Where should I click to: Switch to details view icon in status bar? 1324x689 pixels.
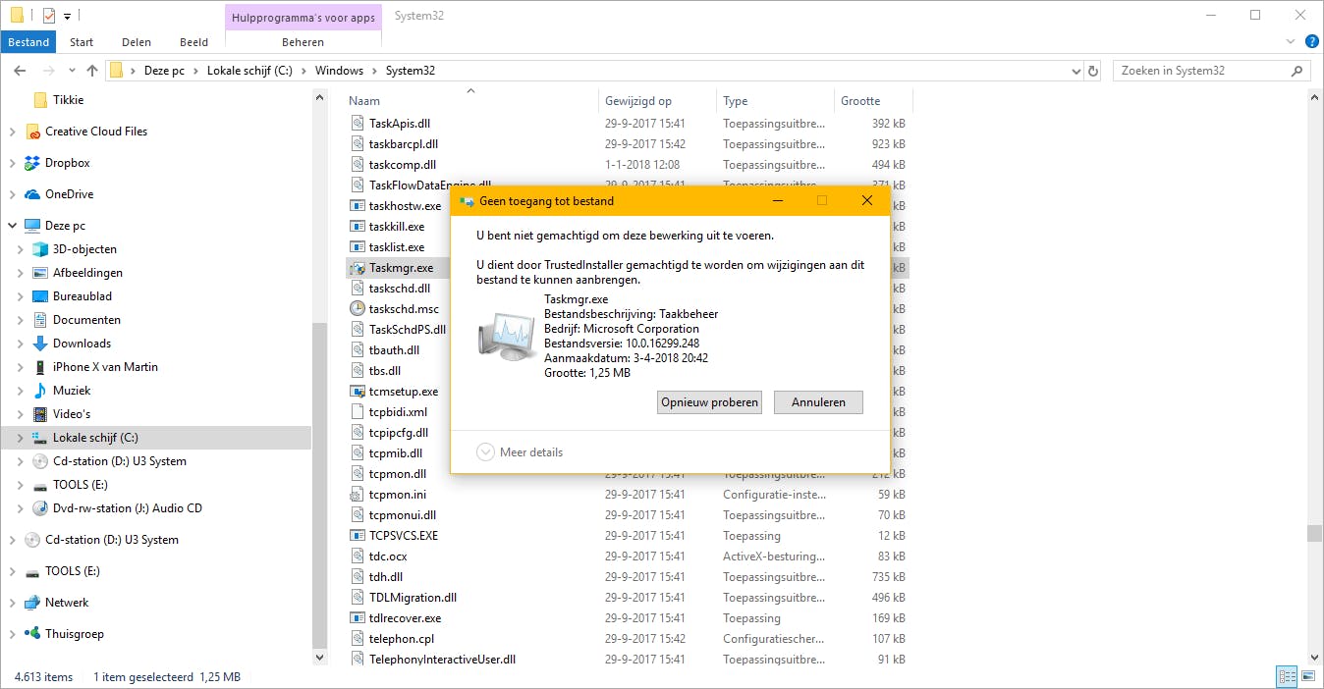click(x=1286, y=676)
